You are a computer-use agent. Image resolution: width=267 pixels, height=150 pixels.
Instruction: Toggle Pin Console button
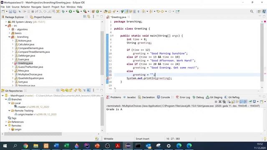(250, 102)
